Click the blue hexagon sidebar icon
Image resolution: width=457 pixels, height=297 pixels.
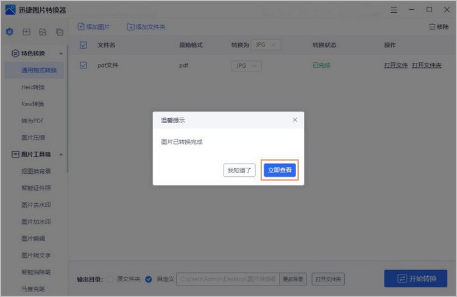point(10,32)
